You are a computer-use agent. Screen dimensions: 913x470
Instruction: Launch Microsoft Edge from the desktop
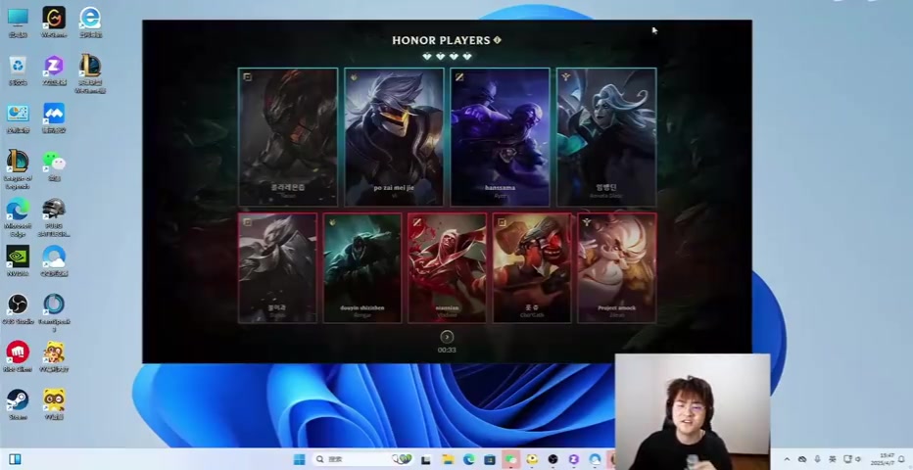(x=18, y=211)
